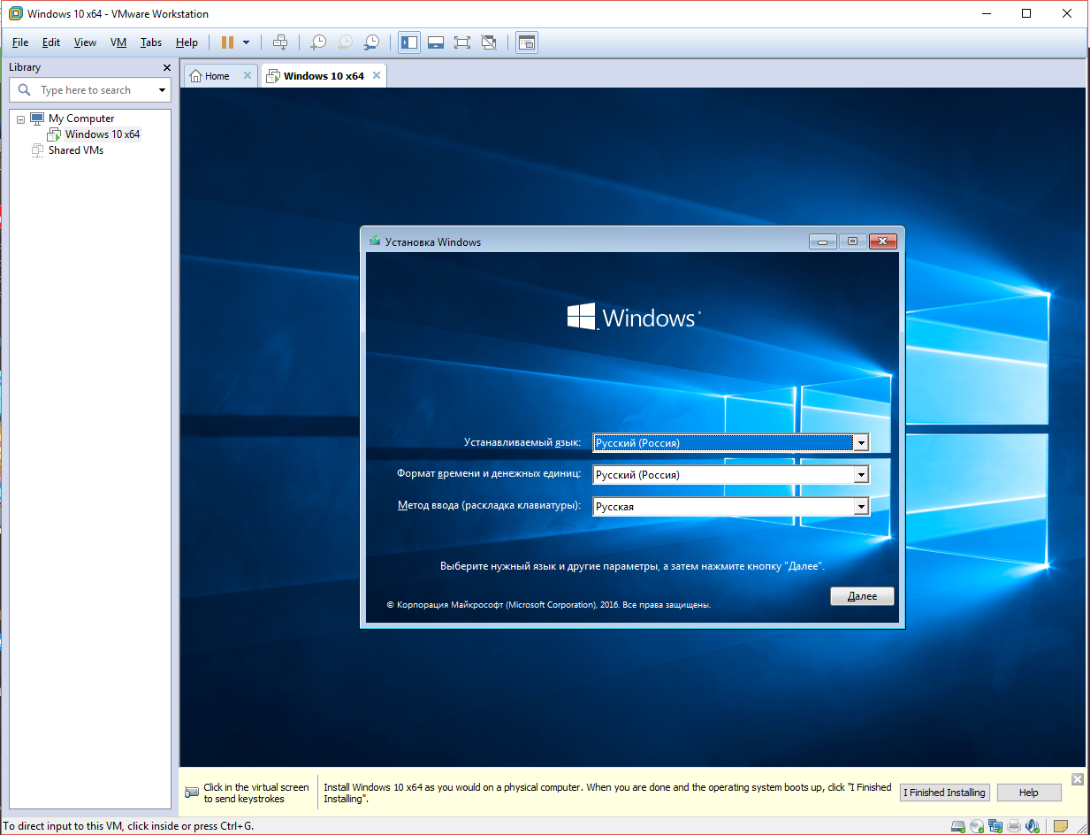Click the Windows logo in the setup dialog
This screenshot has width=1090, height=835.
[582, 318]
